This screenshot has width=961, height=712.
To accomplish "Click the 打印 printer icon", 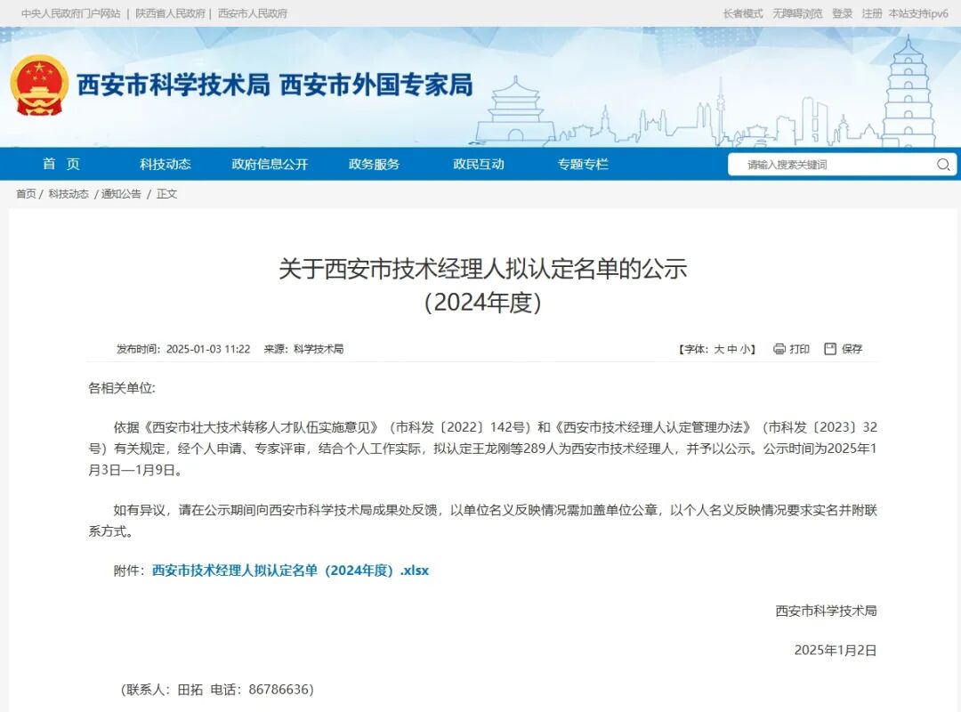I will [779, 349].
